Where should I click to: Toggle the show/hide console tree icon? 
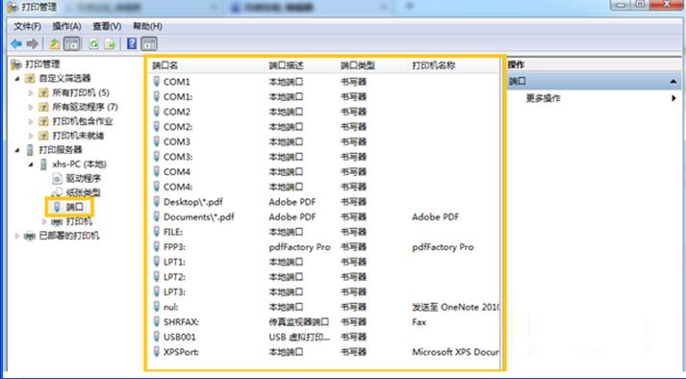[72, 43]
